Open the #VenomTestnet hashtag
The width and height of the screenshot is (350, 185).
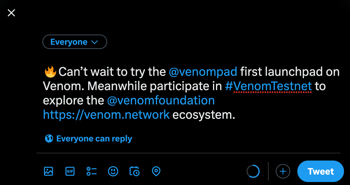click(268, 86)
